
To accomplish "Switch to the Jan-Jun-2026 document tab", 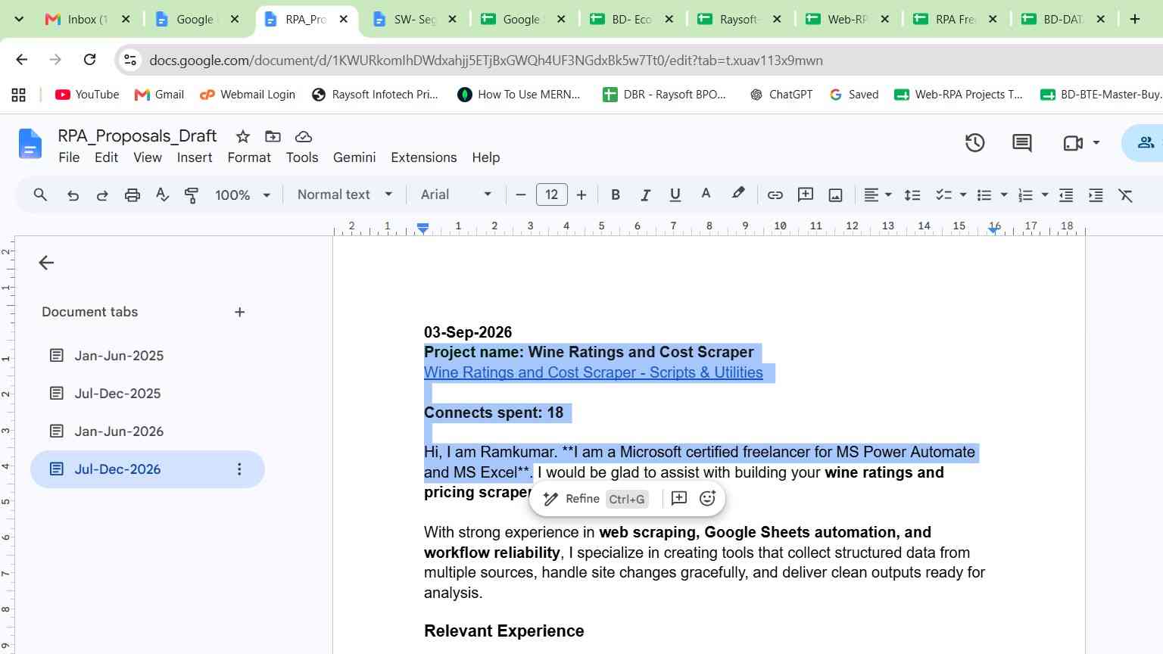I will [x=119, y=431].
